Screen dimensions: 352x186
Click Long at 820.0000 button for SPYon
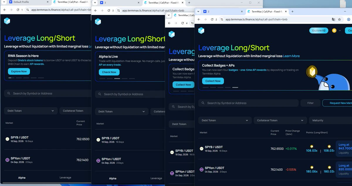tap(344, 170)
